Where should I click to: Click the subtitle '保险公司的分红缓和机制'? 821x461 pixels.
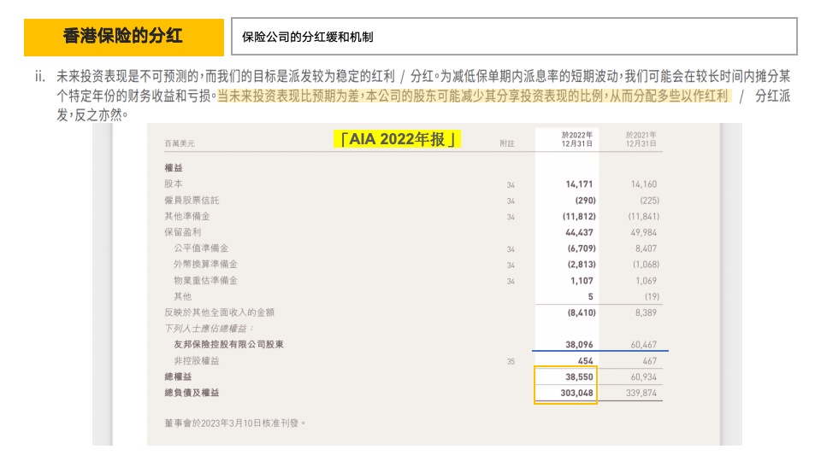click(307, 37)
